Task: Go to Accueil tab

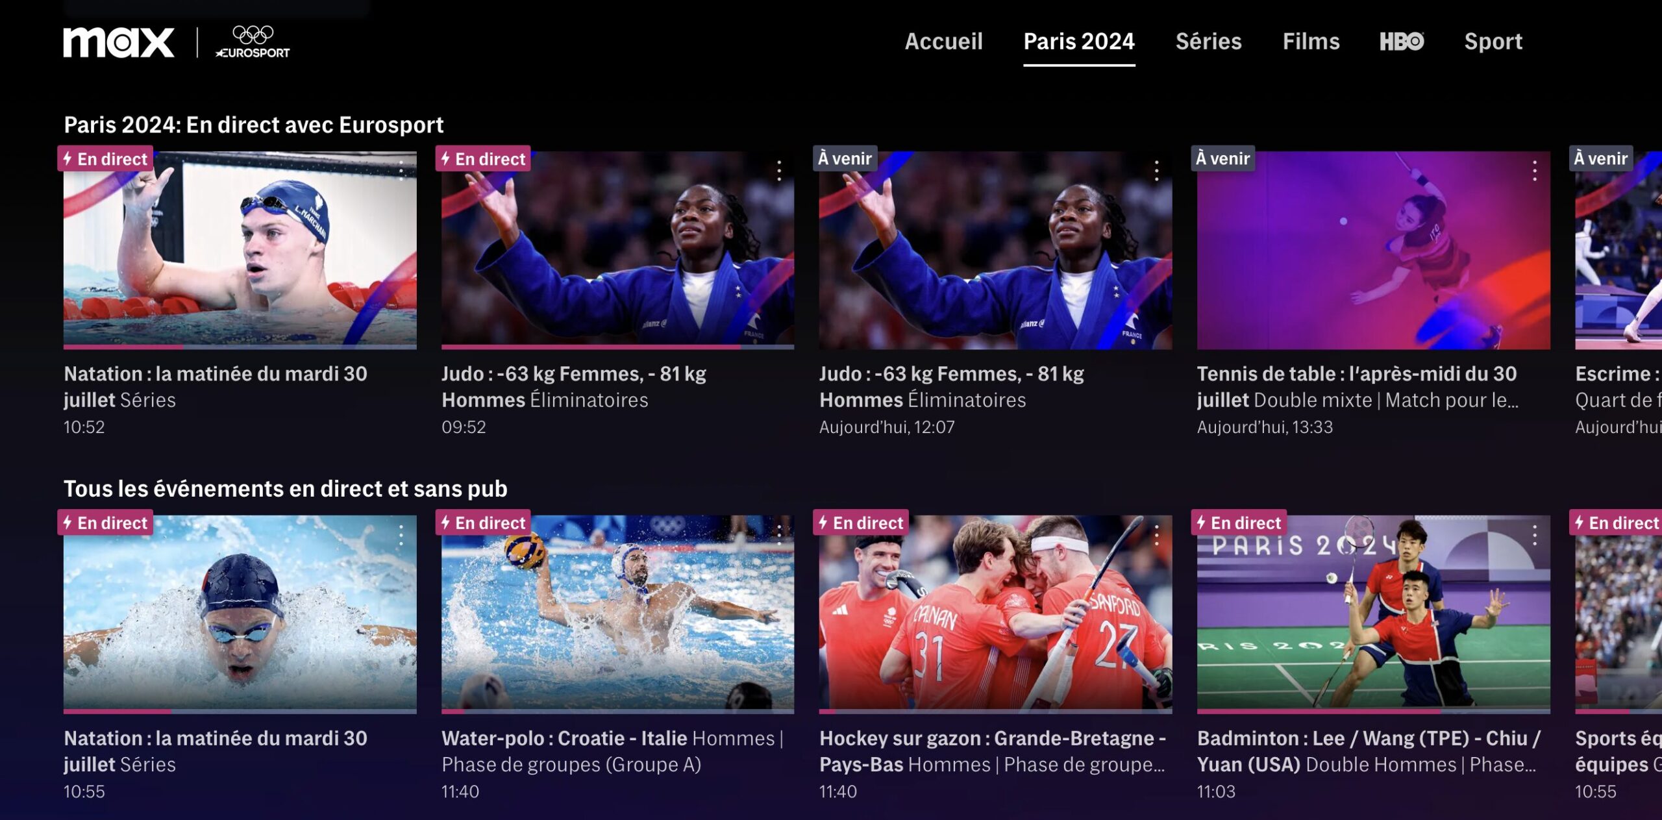Action: pyautogui.click(x=944, y=42)
